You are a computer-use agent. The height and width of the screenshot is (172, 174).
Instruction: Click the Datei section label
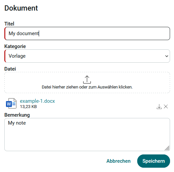pos(10,69)
